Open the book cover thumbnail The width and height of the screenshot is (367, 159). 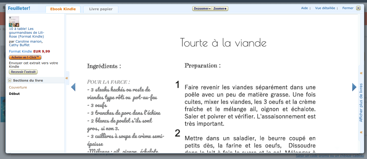[x=14, y=22]
